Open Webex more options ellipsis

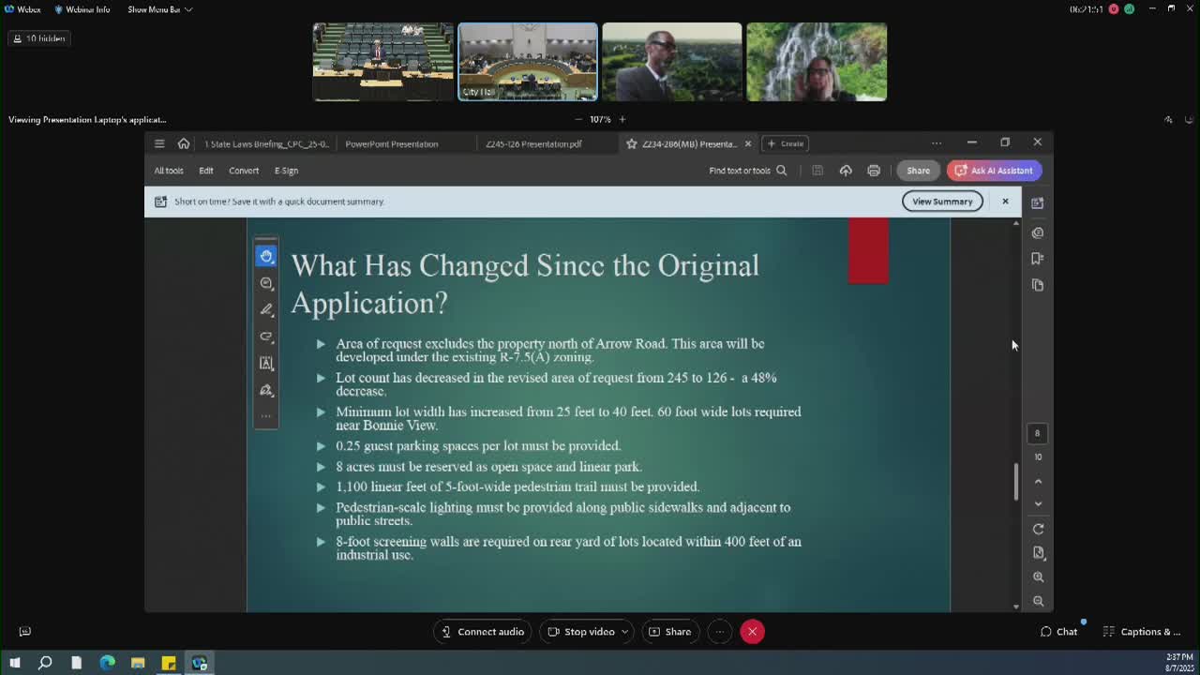pyautogui.click(x=719, y=632)
